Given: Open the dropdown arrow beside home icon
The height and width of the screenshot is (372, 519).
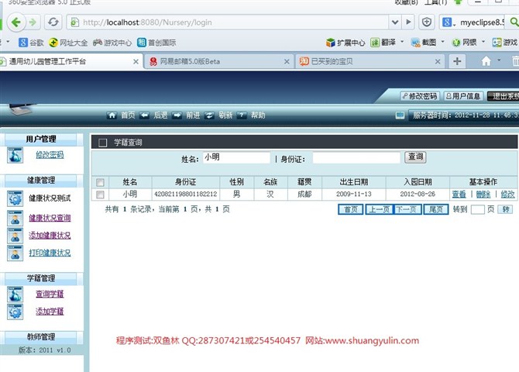Looking at the screenshot, I should coord(499,60).
